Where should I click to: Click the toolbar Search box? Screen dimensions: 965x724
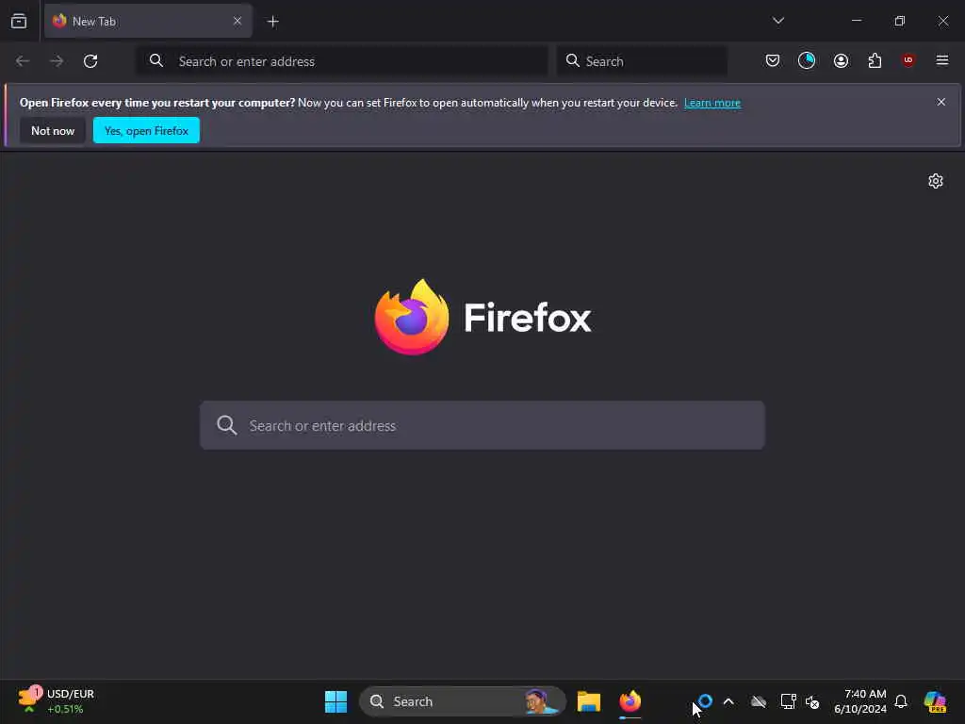coord(642,61)
